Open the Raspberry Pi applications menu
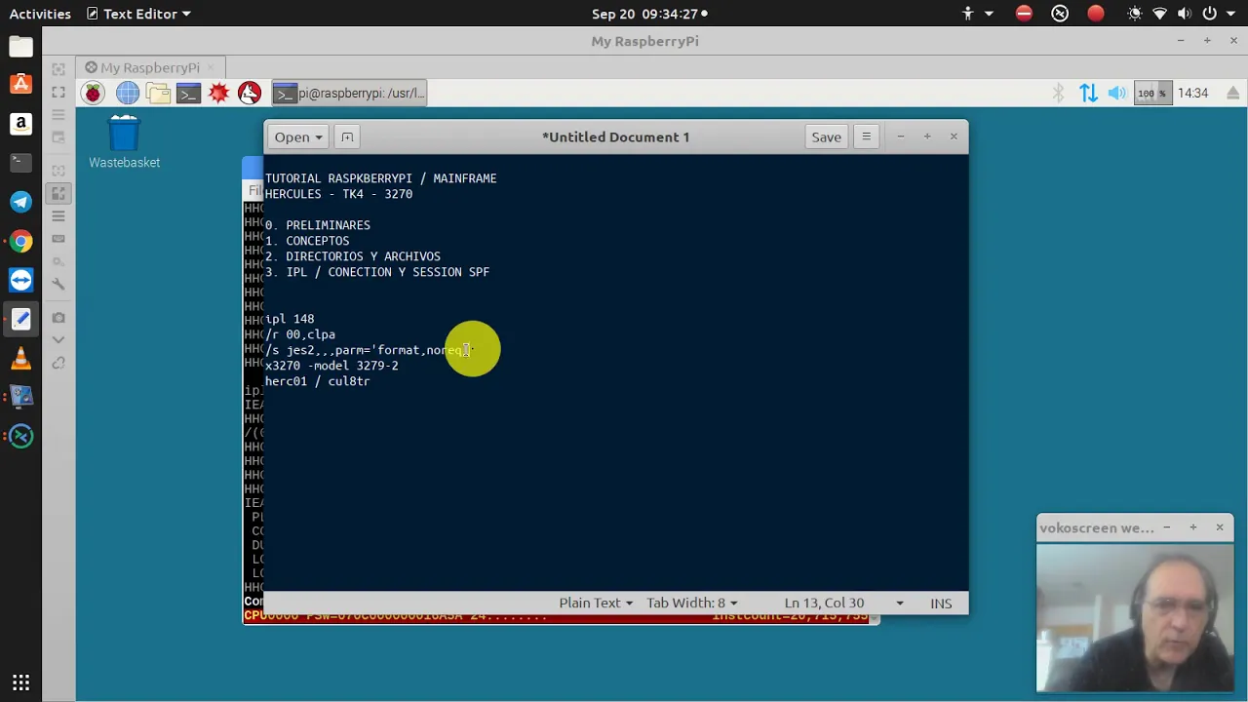1248x702 pixels. (x=93, y=94)
